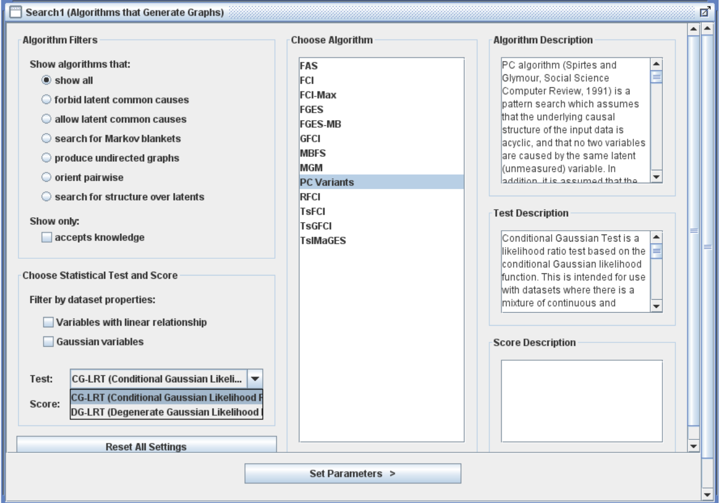Viewport: 720px width, 503px height.
Task: Click the detach/maximize icon of Search1 window
Action: click(704, 12)
